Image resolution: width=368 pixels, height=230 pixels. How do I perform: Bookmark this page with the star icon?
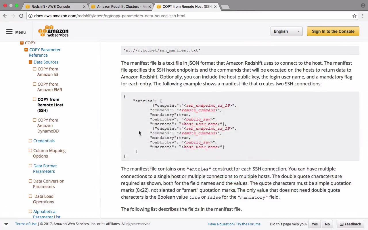pos(354,16)
